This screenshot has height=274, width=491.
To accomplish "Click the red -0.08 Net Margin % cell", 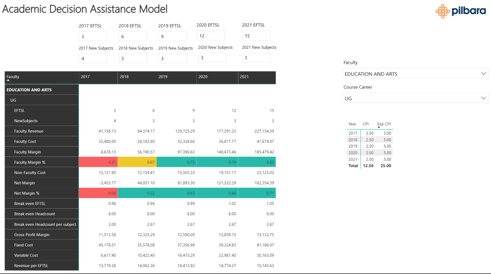I will 98,193.
